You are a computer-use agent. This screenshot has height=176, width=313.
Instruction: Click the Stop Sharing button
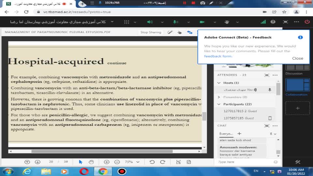pyautogui.click(x=151, y=32)
